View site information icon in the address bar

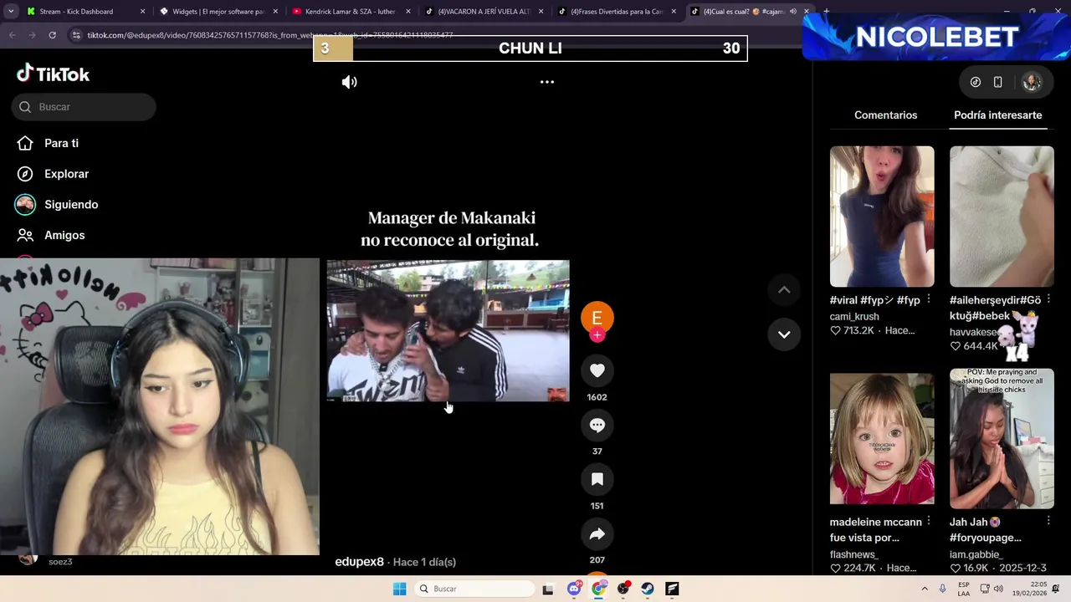point(76,35)
